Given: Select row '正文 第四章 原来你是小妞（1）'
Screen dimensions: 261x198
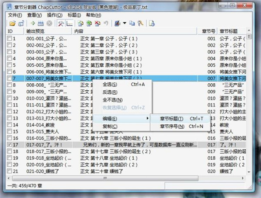Looking at the screenshot, I should pyautogui.click(x=126, y=58).
